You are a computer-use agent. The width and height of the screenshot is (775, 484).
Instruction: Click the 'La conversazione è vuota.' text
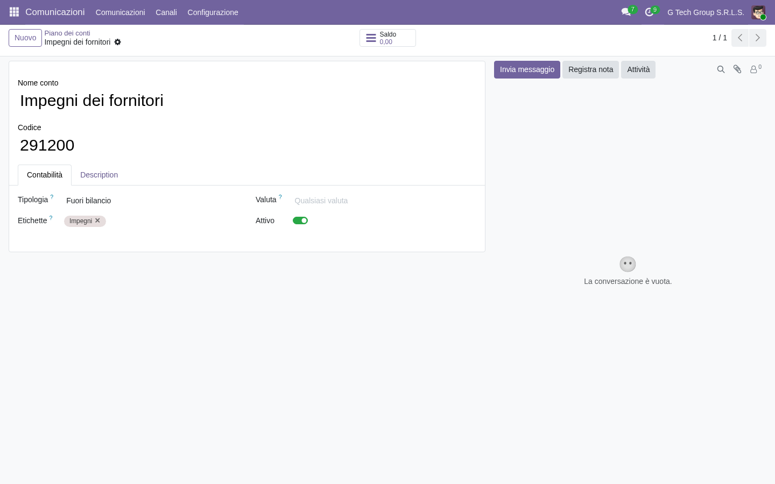click(x=628, y=281)
